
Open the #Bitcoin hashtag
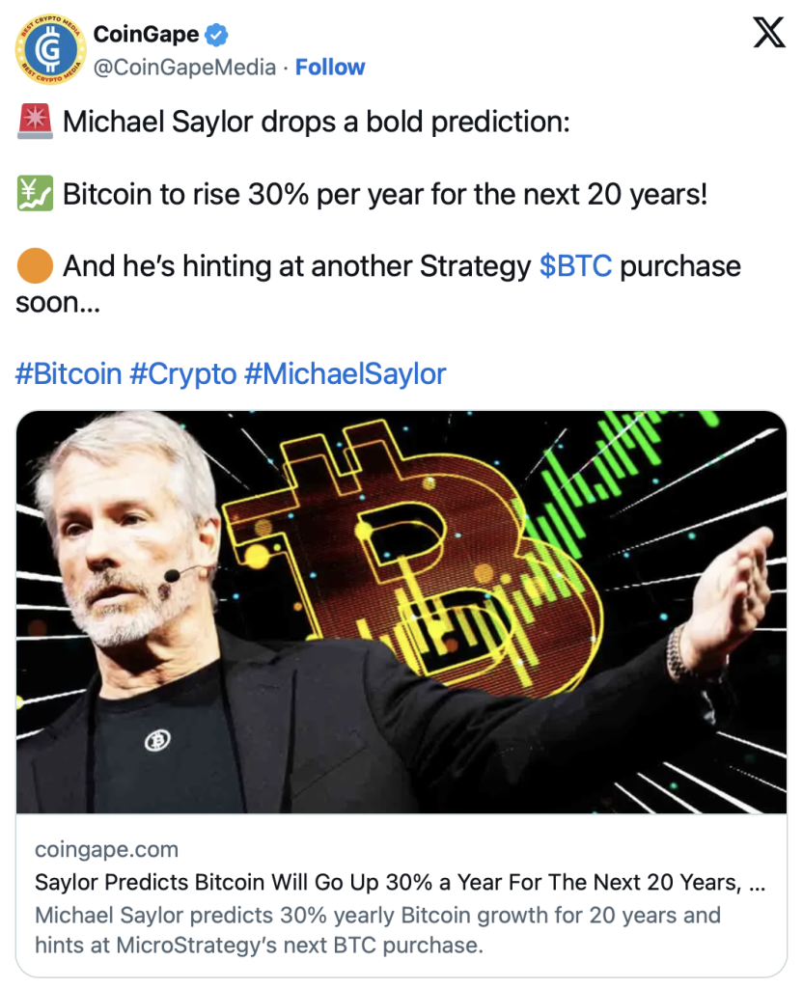coord(69,373)
